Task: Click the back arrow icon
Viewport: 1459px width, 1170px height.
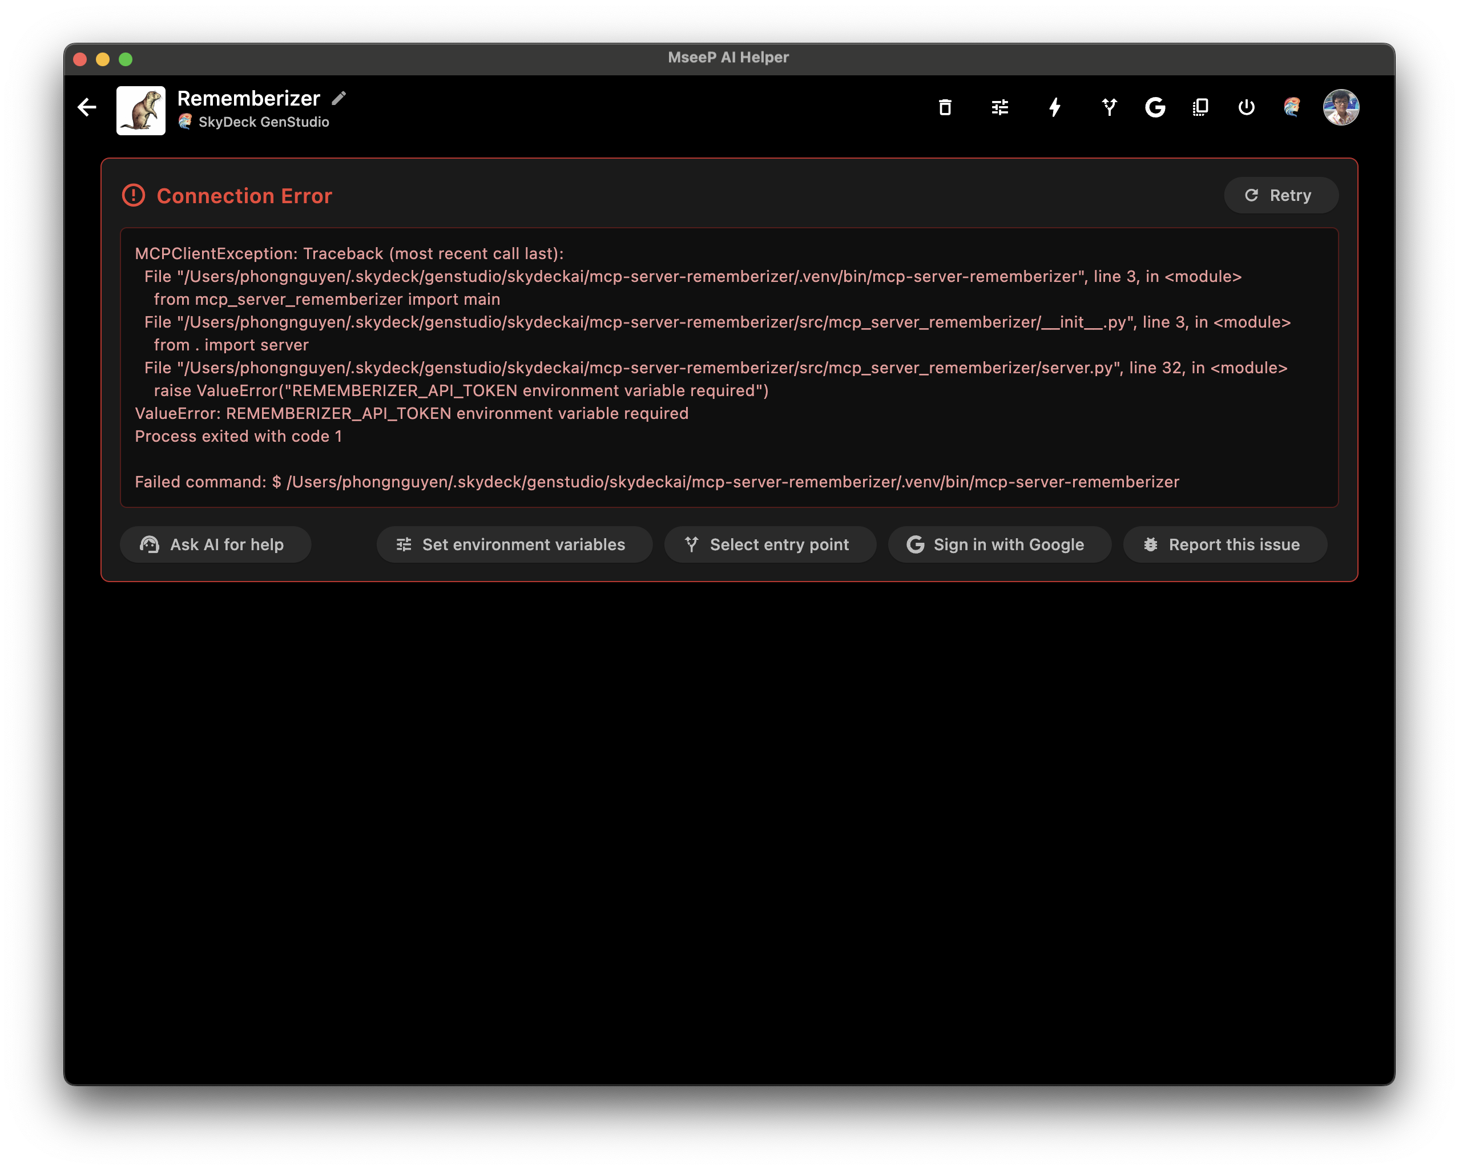Action: [87, 107]
